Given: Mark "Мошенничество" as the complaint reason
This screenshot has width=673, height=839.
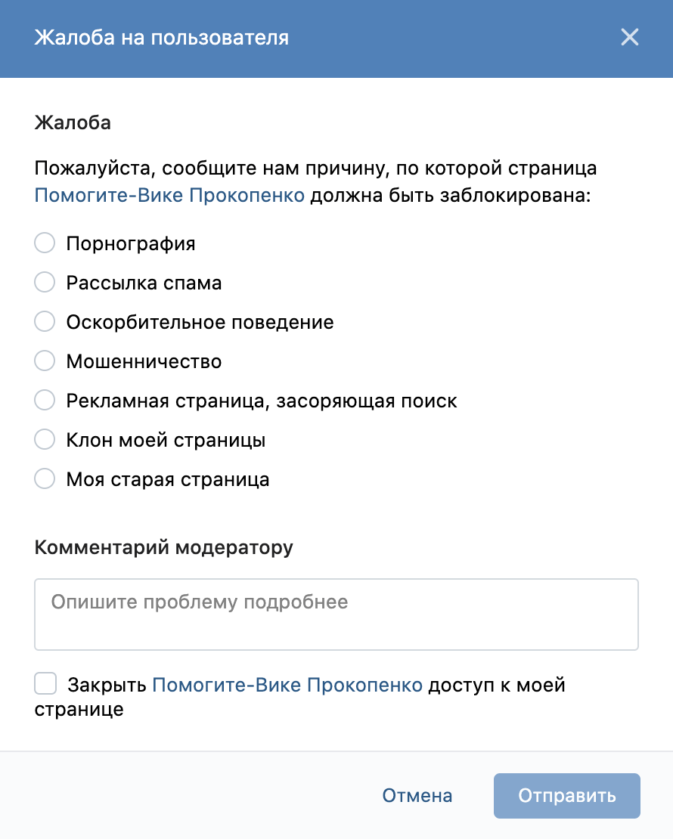Looking at the screenshot, I should coord(45,361).
